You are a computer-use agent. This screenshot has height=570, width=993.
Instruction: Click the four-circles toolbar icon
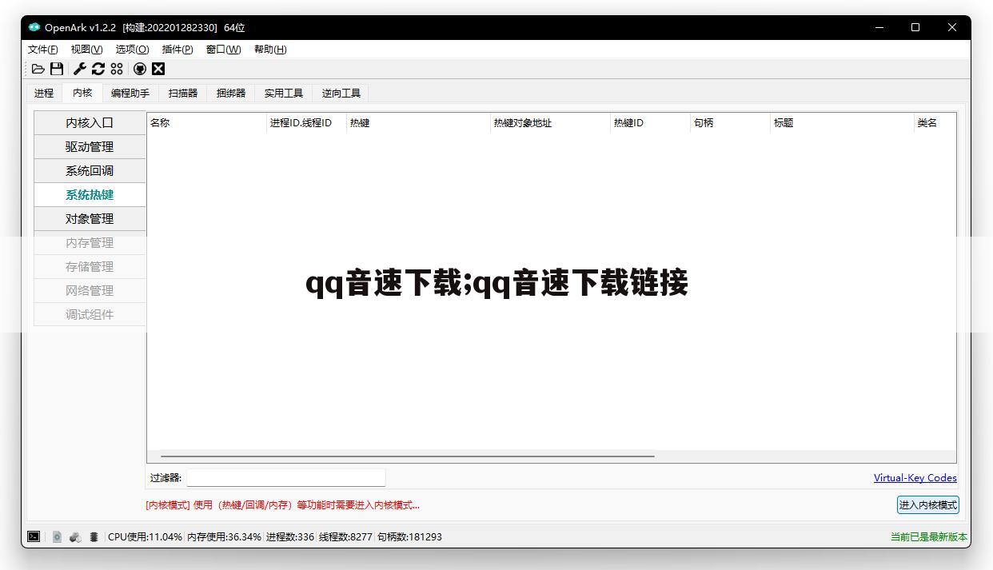(117, 69)
